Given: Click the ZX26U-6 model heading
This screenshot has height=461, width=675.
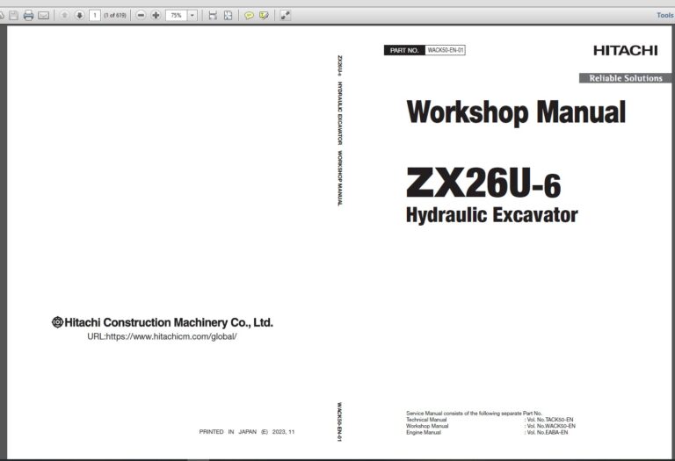Looking at the screenshot, I should [483, 183].
